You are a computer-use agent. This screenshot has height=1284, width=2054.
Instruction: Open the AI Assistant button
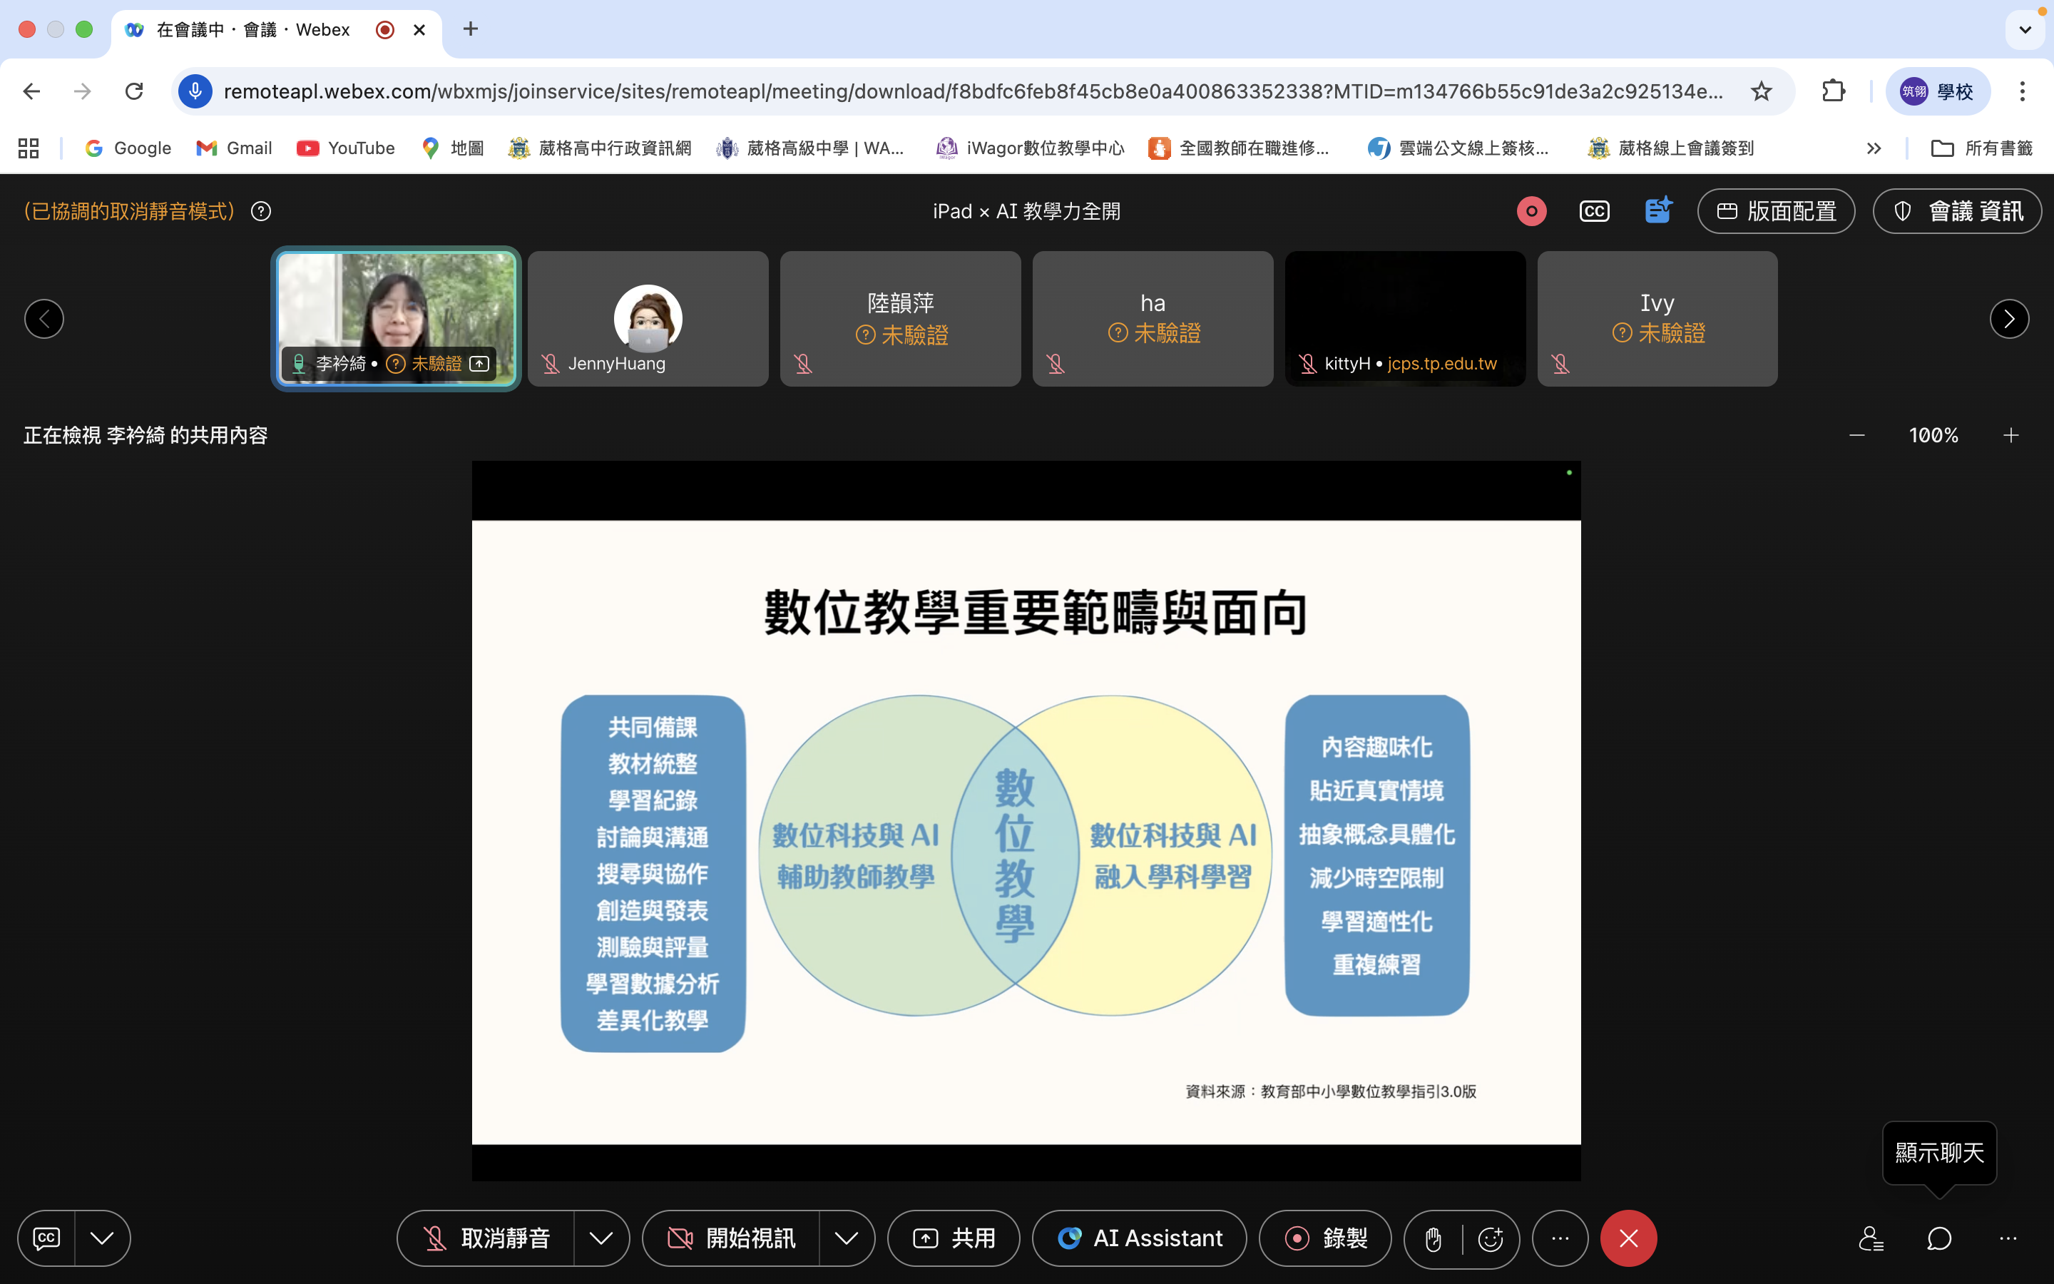(x=1140, y=1238)
